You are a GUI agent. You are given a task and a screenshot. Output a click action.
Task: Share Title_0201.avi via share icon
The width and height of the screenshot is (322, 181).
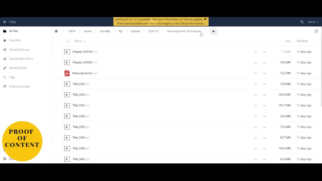tap(255, 84)
